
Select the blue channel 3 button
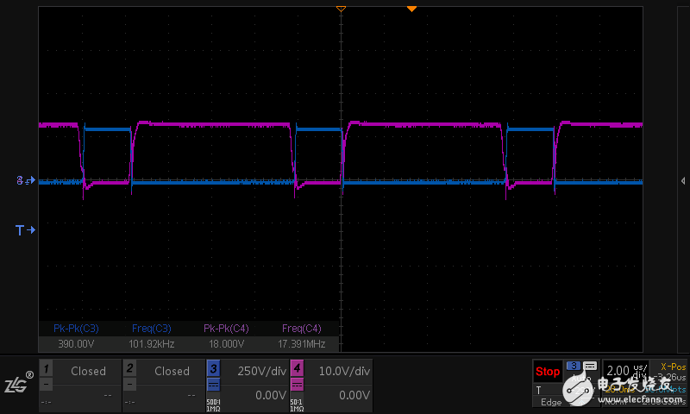pyautogui.click(x=213, y=368)
